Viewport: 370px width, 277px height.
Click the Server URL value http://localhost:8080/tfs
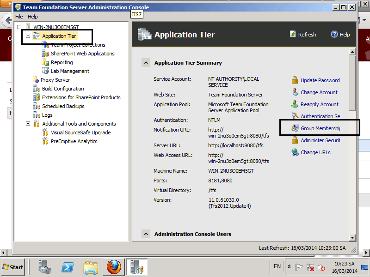236,145
